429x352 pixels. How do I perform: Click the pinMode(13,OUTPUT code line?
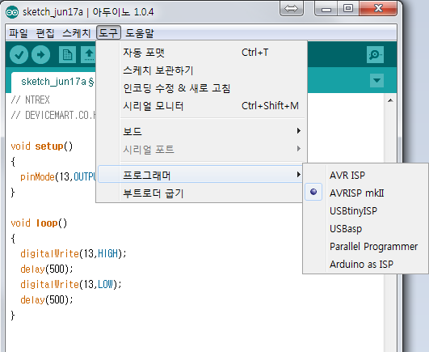[x=58, y=177]
